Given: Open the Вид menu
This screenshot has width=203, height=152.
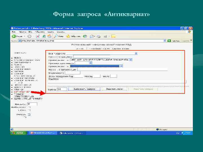Looking at the screenshot, I should [30, 32].
